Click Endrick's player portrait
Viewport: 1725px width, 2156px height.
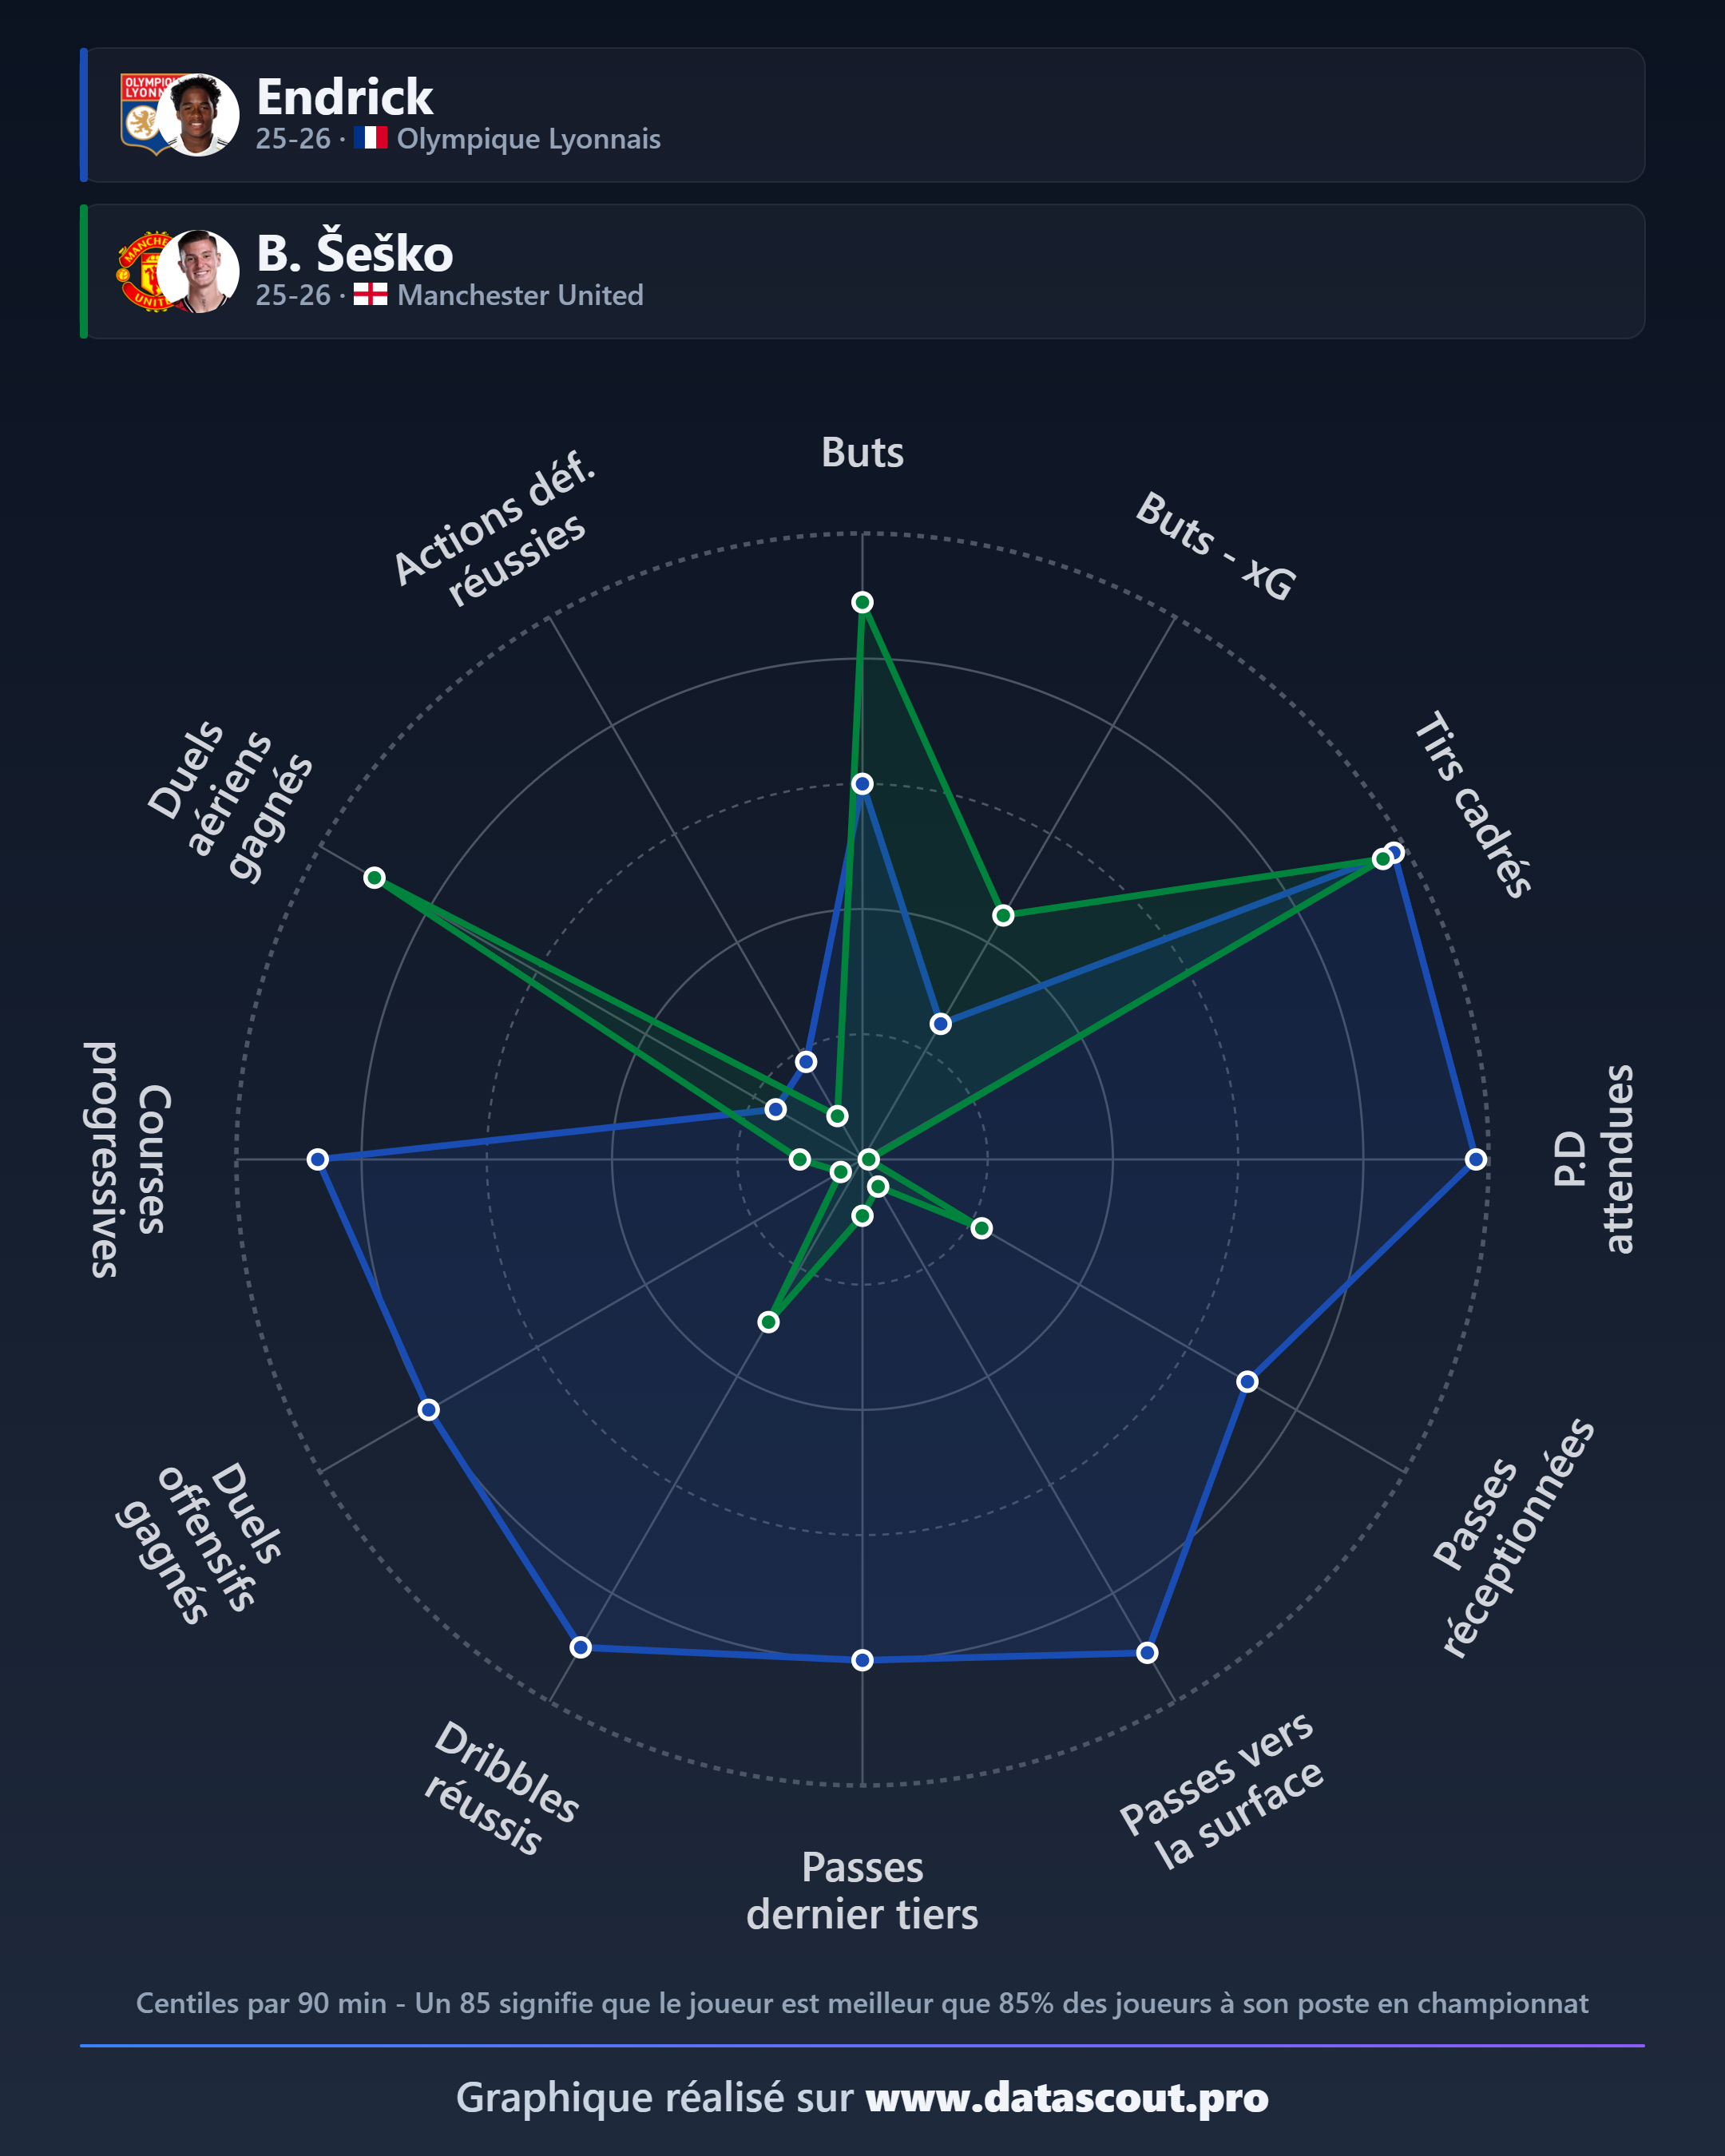click(198, 115)
